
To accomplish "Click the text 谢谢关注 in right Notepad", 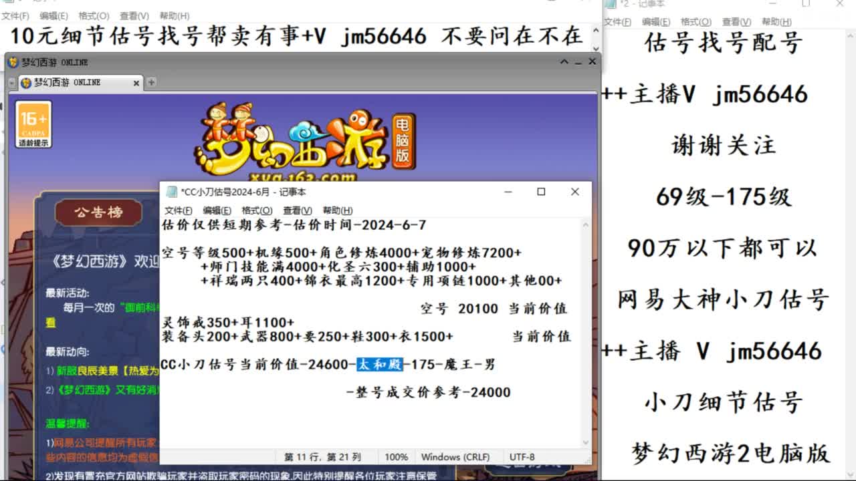I will tap(724, 145).
